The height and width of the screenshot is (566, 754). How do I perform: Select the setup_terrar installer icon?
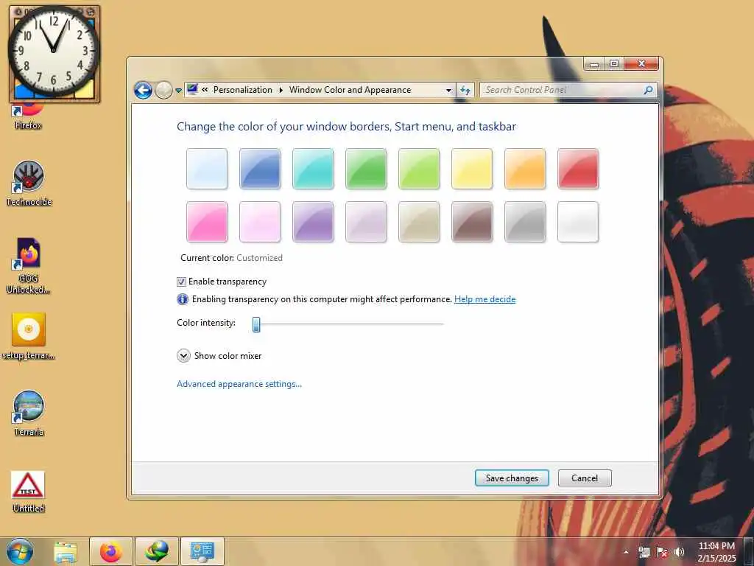point(29,336)
